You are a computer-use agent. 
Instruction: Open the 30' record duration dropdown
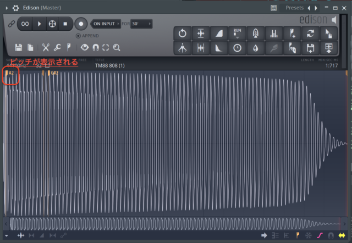click(x=141, y=24)
